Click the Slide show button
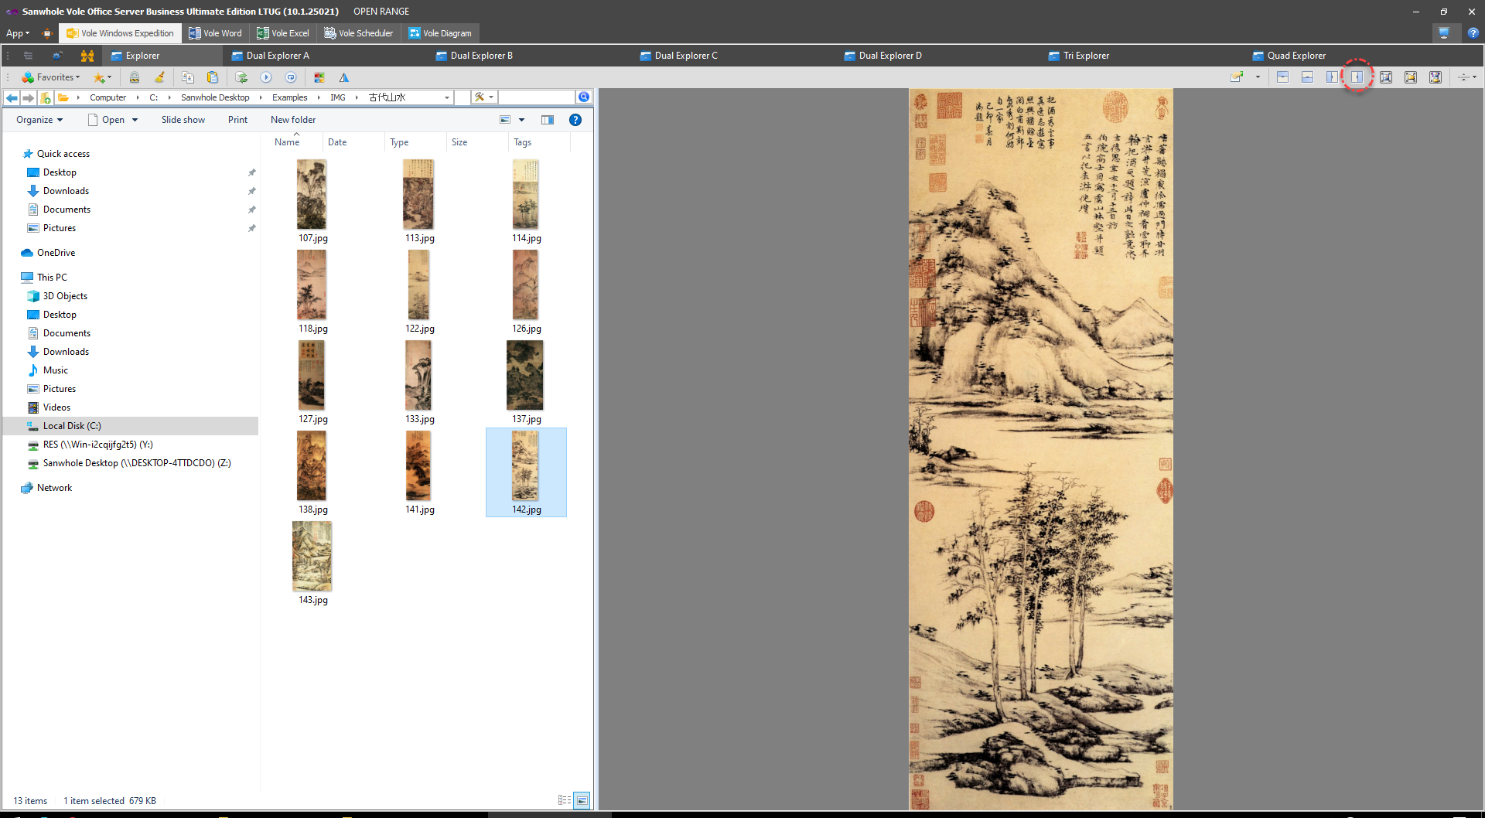Screen dimensions: 1485x818 tap(183, 120)
